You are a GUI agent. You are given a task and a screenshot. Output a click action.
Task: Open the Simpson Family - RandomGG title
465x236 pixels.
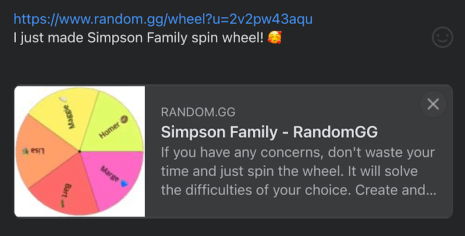click(269, 132)
